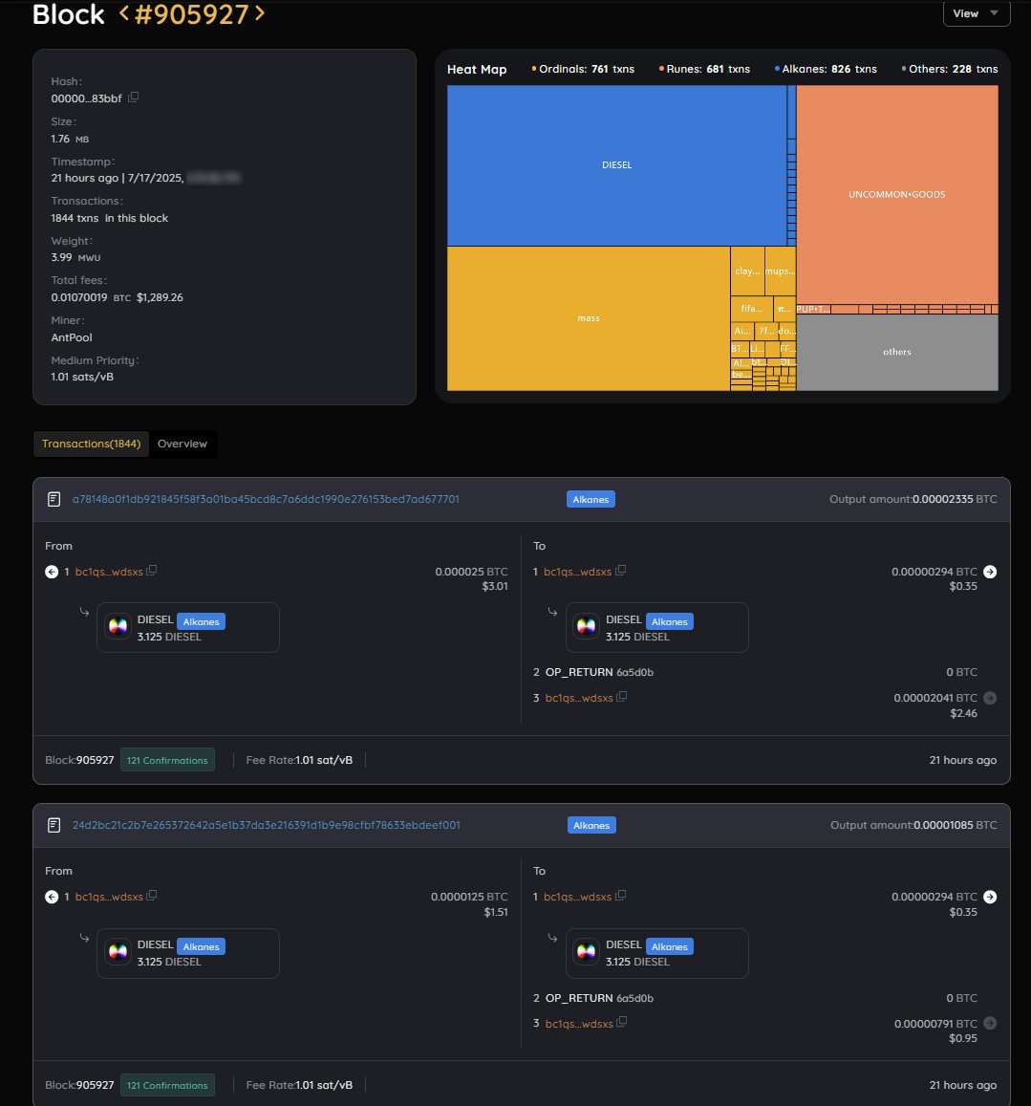
Task: Switch to the Transactions(1844) tab
Action: [x=91, y=444]
